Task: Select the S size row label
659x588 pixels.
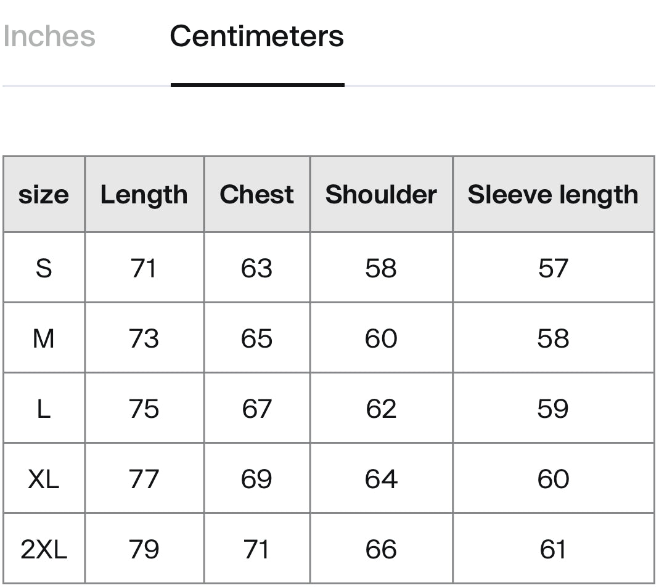Action: click(44, 267)
